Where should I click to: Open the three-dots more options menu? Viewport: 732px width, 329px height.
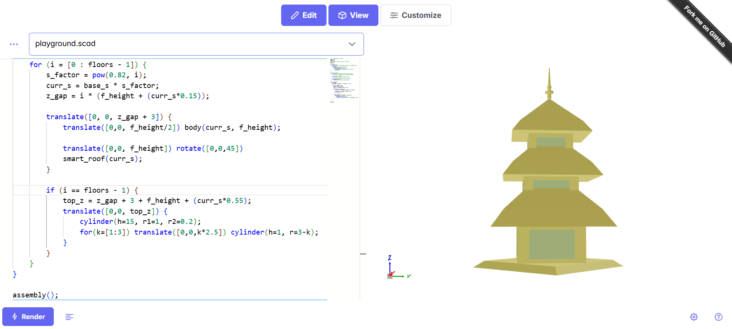click(14, 44)
